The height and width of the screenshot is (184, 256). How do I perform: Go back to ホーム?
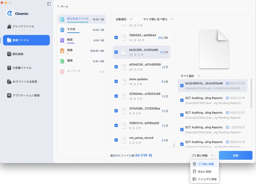tap(63, 6)
